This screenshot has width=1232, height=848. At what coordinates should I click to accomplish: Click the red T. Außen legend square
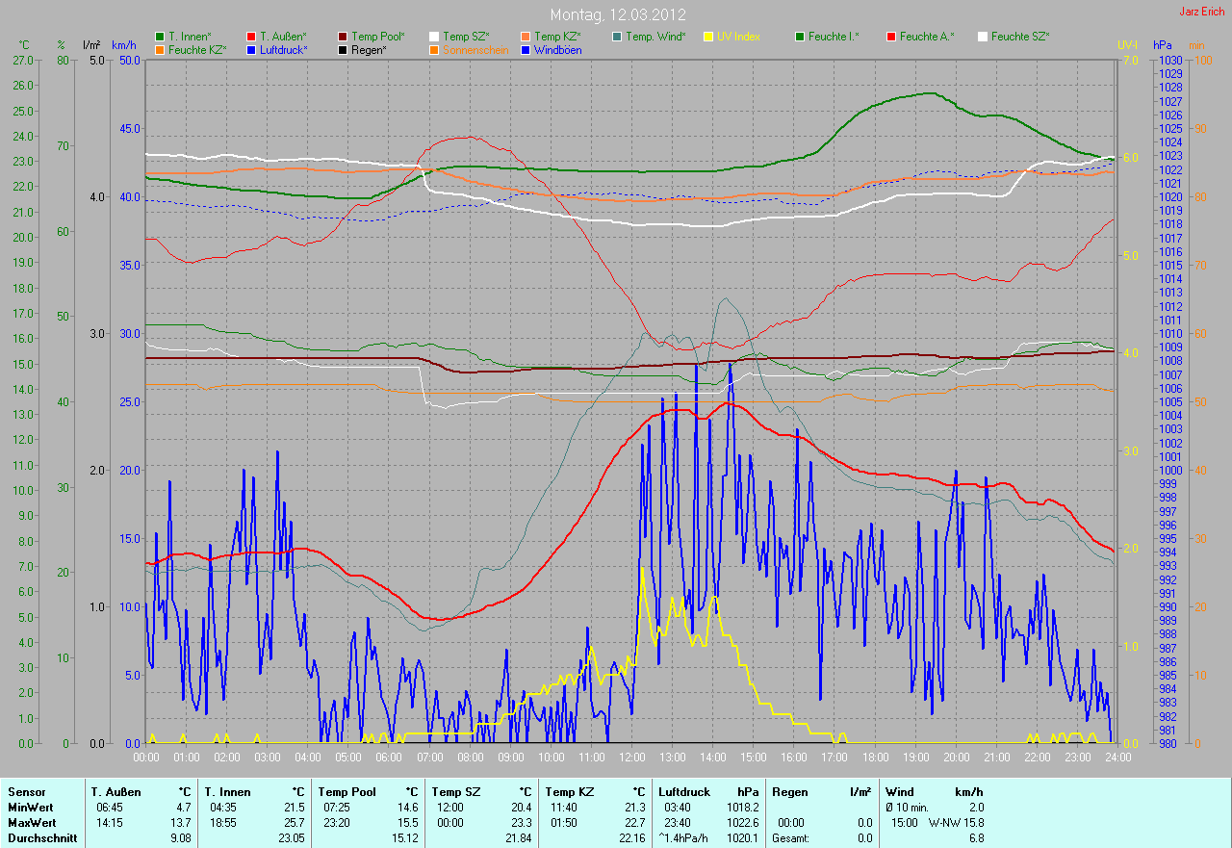[x=251, y=37]
